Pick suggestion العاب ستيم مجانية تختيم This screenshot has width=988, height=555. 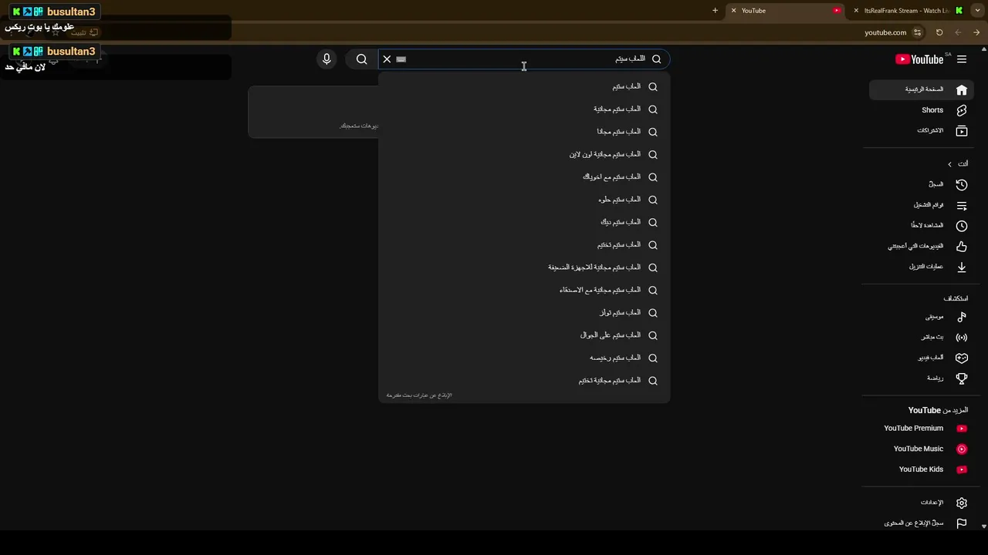[524, 381]
